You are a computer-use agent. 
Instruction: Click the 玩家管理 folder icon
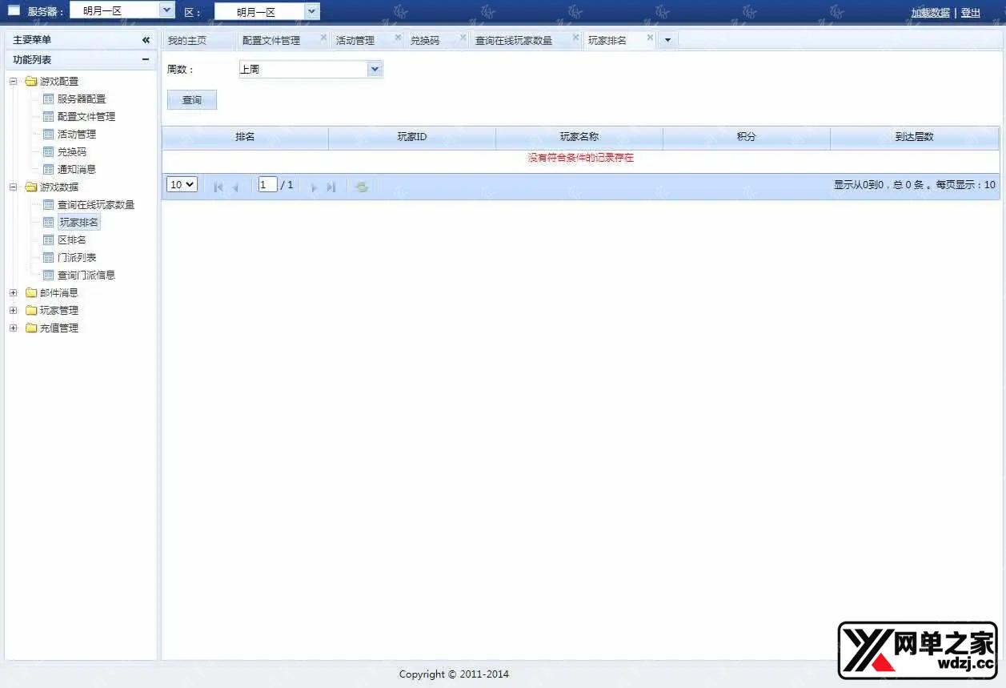[31, 310]
